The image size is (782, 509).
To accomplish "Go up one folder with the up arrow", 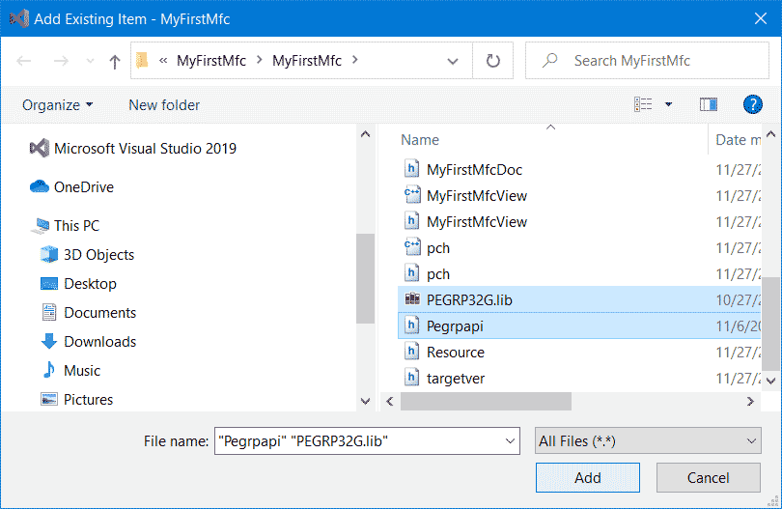I will [115, 62].
